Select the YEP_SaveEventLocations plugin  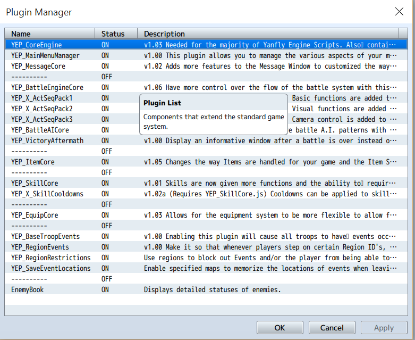(x=50, y=268)
